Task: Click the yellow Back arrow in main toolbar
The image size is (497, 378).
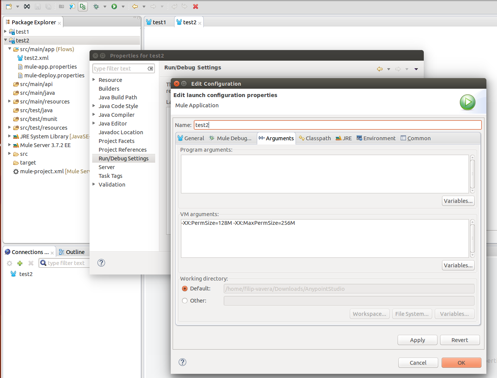Action: [x=135, y=6]
